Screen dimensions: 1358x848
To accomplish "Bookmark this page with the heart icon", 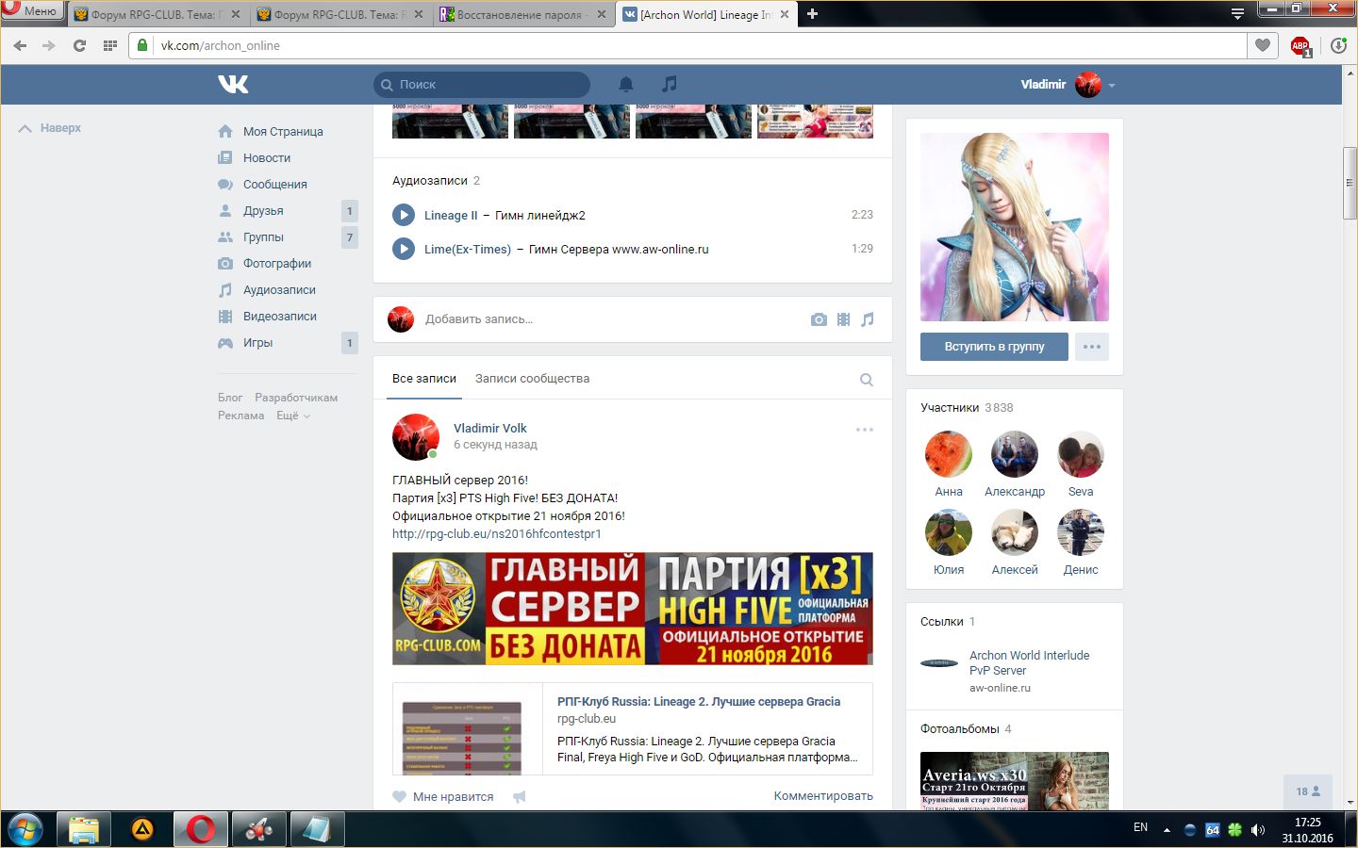I will [x=1263, y=45].
